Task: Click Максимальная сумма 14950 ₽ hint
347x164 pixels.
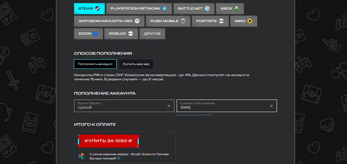Action: [x=194, y=115]
